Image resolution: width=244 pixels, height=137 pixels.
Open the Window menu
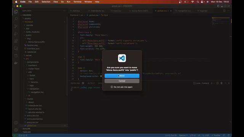(x=88, y=2)
